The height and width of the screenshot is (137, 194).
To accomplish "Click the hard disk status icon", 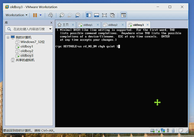I will coord(152,130).
